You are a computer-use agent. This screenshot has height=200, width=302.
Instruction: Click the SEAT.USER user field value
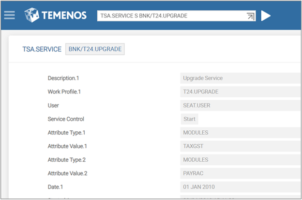point(197,105)
